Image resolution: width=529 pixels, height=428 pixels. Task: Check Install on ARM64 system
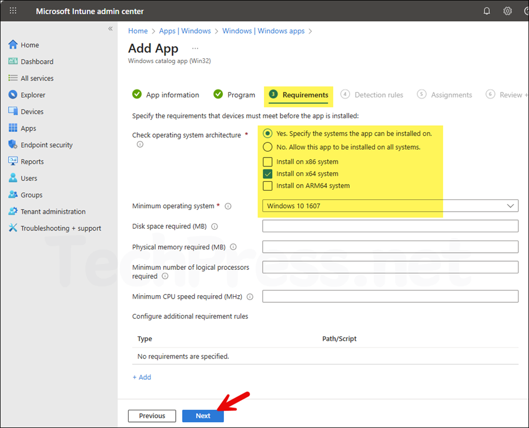pyautogui.click(x=267, y=186)
